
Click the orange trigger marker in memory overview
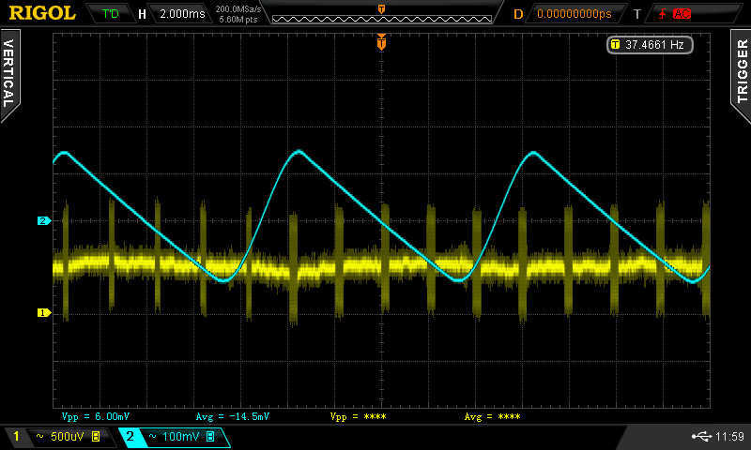[381, 9]
